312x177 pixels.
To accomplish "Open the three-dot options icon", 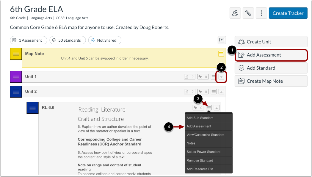I will (261, 13).
